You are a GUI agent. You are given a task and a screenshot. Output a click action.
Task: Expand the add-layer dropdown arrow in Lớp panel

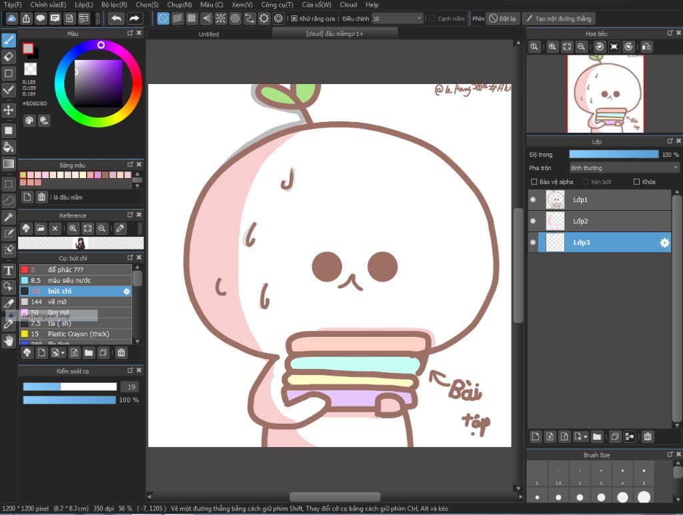click(x=586, y=436)
